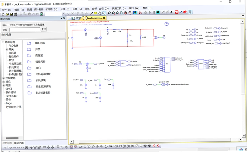247x152 pixels.
Task: Click the Open file folder icon
Action: 7,14
